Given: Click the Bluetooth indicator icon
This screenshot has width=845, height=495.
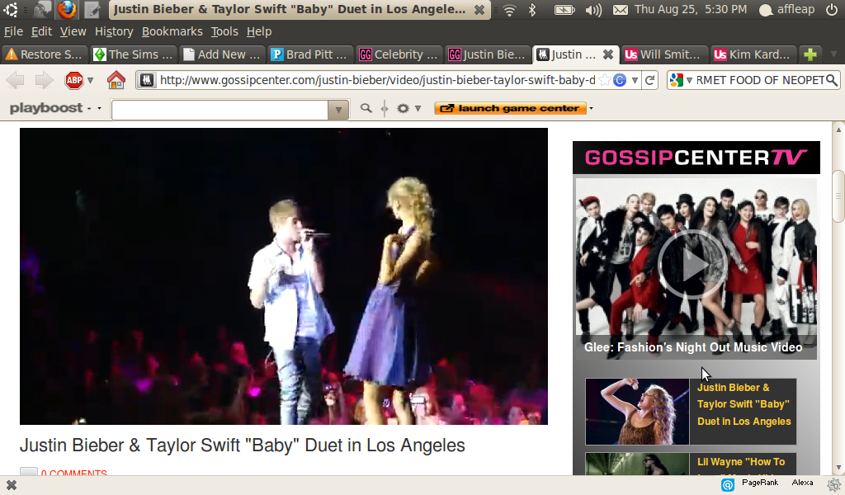Looking at the screenshot, I should [x=532, y=9].
